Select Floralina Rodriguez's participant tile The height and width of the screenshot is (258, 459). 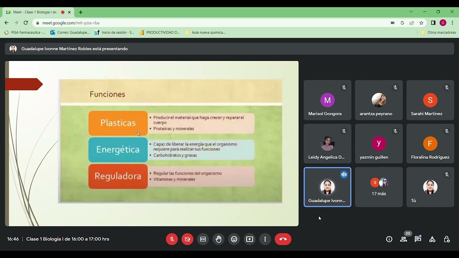coord(430,143)
